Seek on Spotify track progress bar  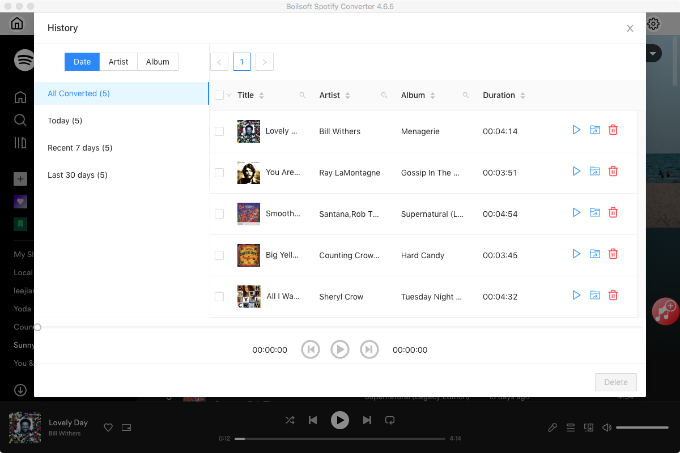click(340, 439)
